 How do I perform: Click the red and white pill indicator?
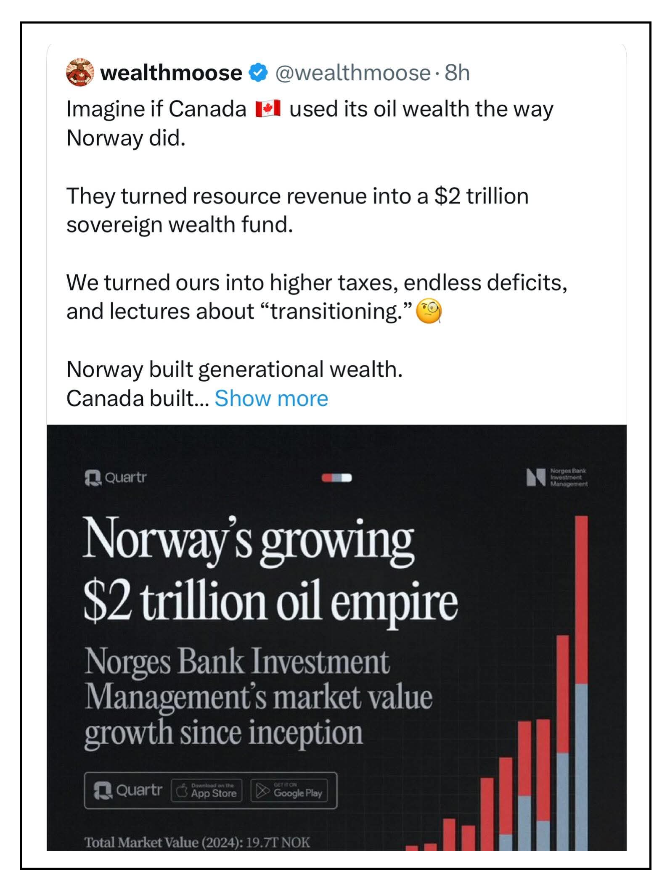tap(336, 478)
